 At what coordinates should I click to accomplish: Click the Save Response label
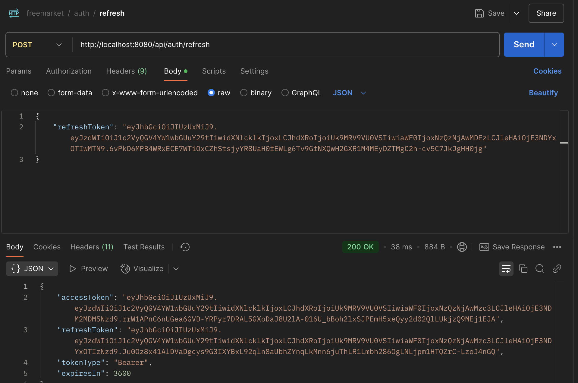[x=519, y=247]
